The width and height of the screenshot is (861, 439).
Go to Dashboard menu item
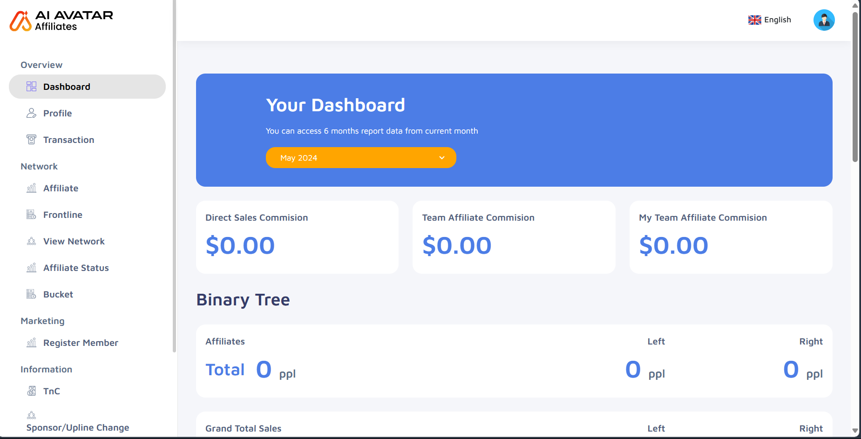87,87
